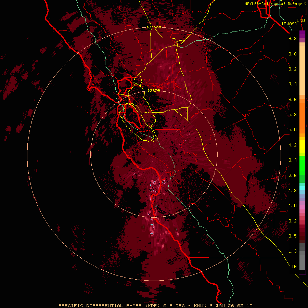Click the 6 JAN 26 03:10 timestamp
The height and width of the screenshot is (308, 308).
[231, 306]
